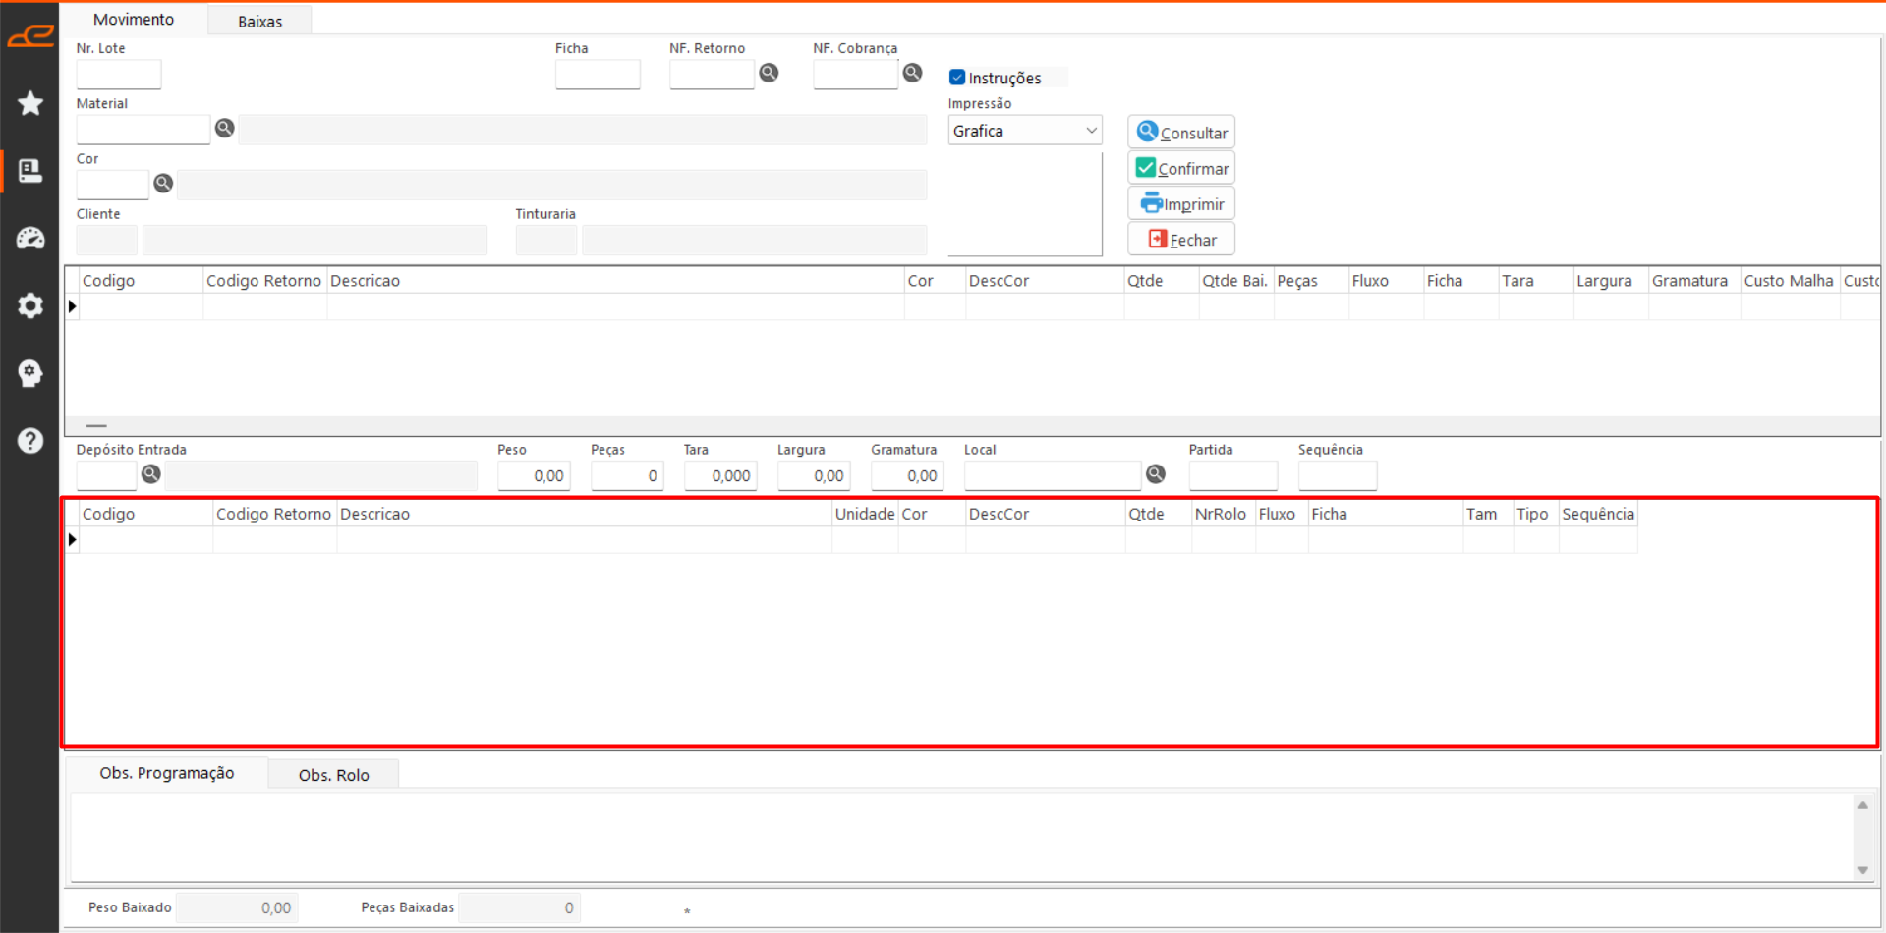Click the Confirmar button

[x=1181, y=168]
